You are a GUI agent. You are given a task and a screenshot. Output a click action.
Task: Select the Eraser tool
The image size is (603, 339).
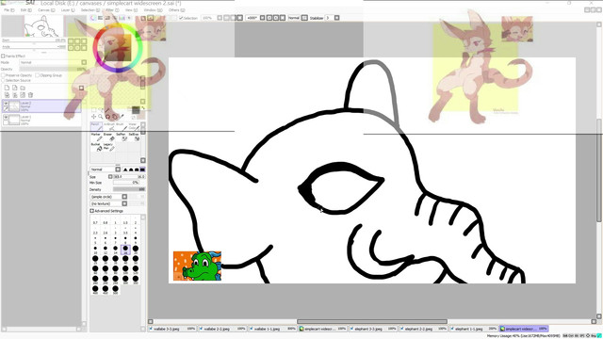[109, 137]
